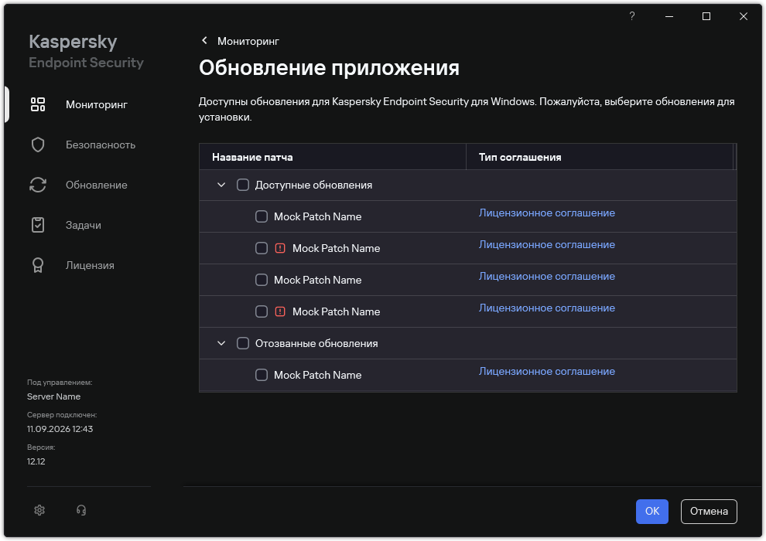766x541 pixels.
Task: Go to Обновление in the sidebar
Action: (96, 185)
